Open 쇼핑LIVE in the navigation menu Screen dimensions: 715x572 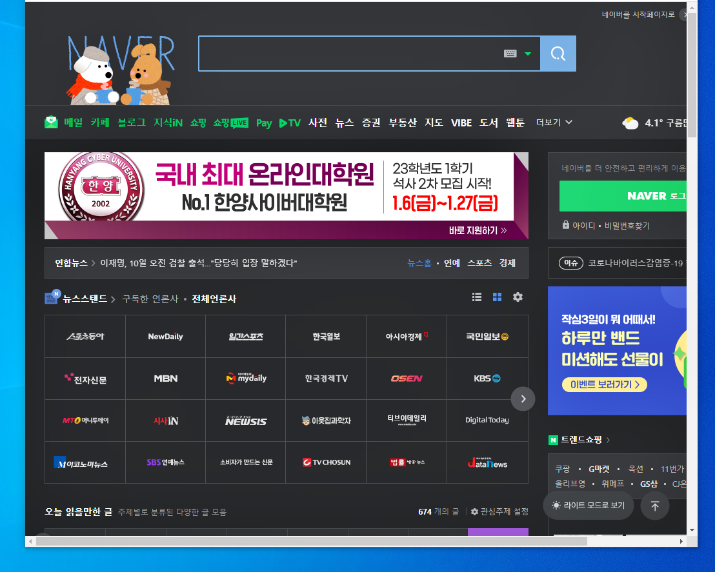231,123
